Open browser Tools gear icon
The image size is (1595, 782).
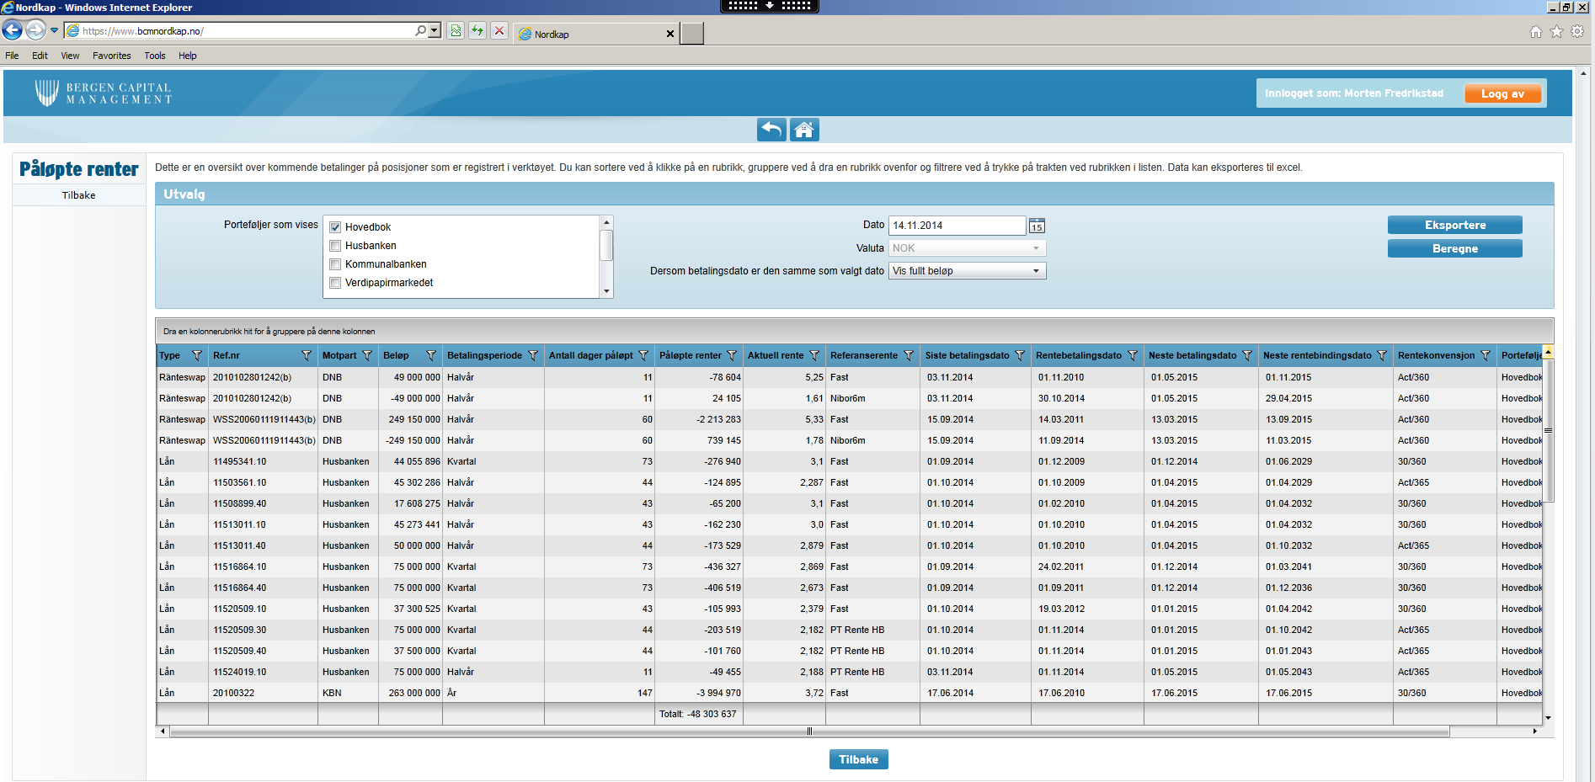click(1577, 31)
